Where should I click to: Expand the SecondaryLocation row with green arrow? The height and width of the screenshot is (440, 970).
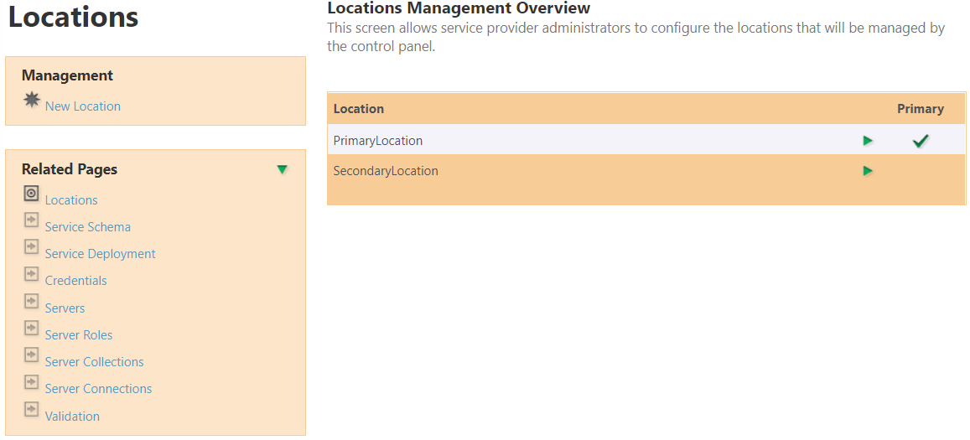(x=868, y=171)
